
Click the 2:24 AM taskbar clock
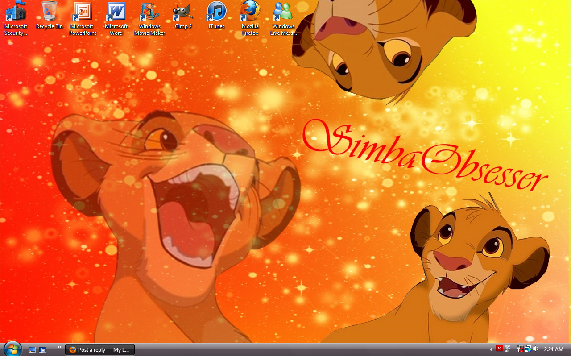tap(554, 349)
